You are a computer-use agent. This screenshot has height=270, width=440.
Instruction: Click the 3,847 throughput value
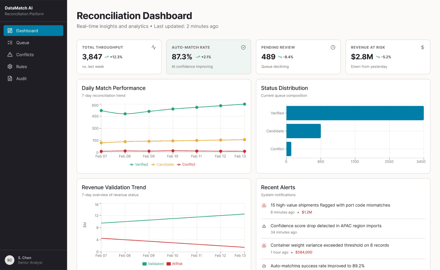click(92, 57)
